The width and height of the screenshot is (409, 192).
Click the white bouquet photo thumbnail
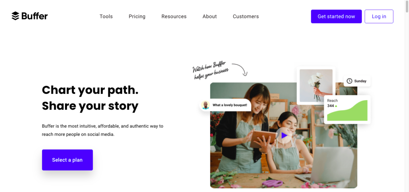tap(316, 85)
